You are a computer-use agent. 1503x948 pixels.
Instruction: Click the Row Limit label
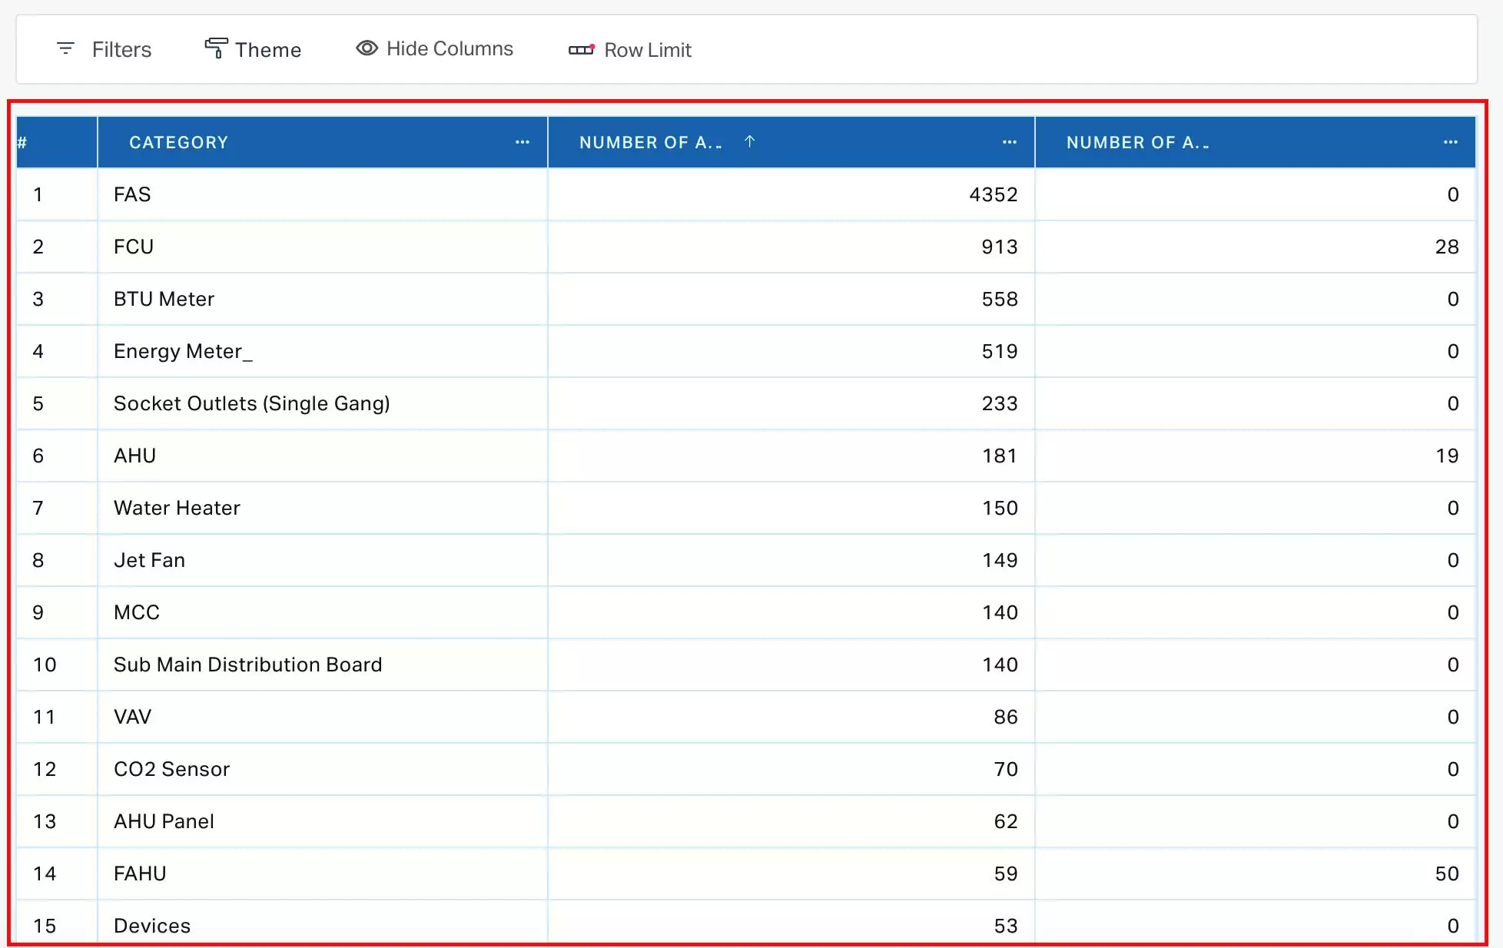coord(648,50)
